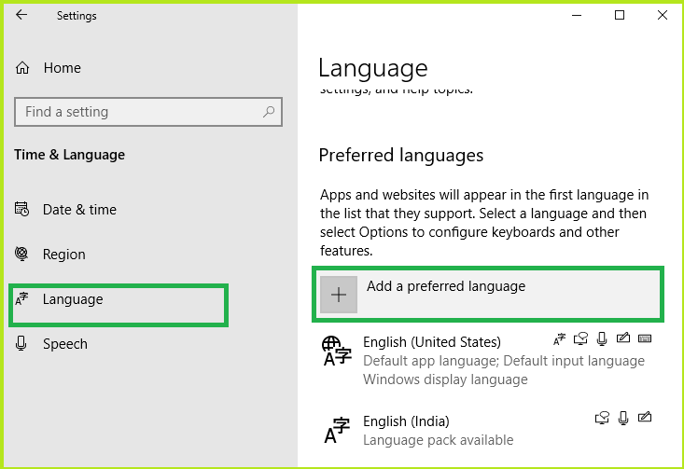Screen dimensions: 684x469
Task: Click the plus icon to add a language
Action: [x=339, y=295]
